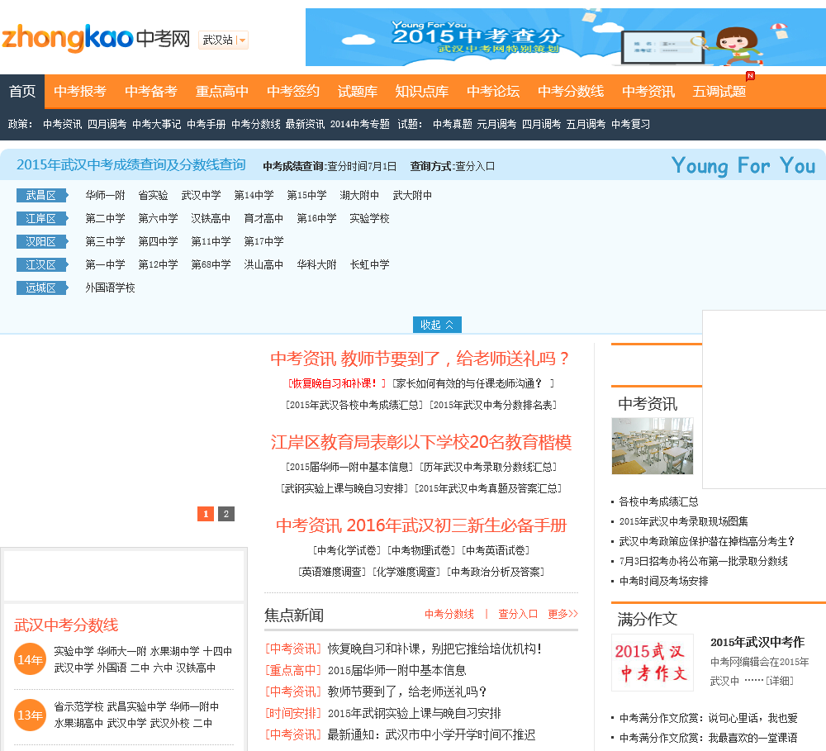Select the 远城区 district tag
The image size is (826, 751).
(x=42, y=288)
